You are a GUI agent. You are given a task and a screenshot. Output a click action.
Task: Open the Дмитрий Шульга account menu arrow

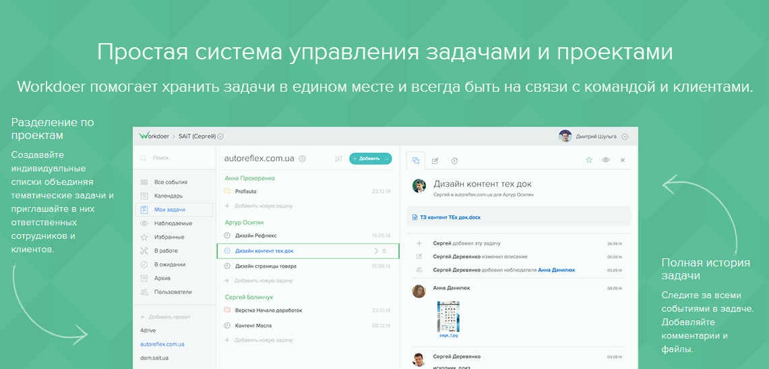(624, 137)
